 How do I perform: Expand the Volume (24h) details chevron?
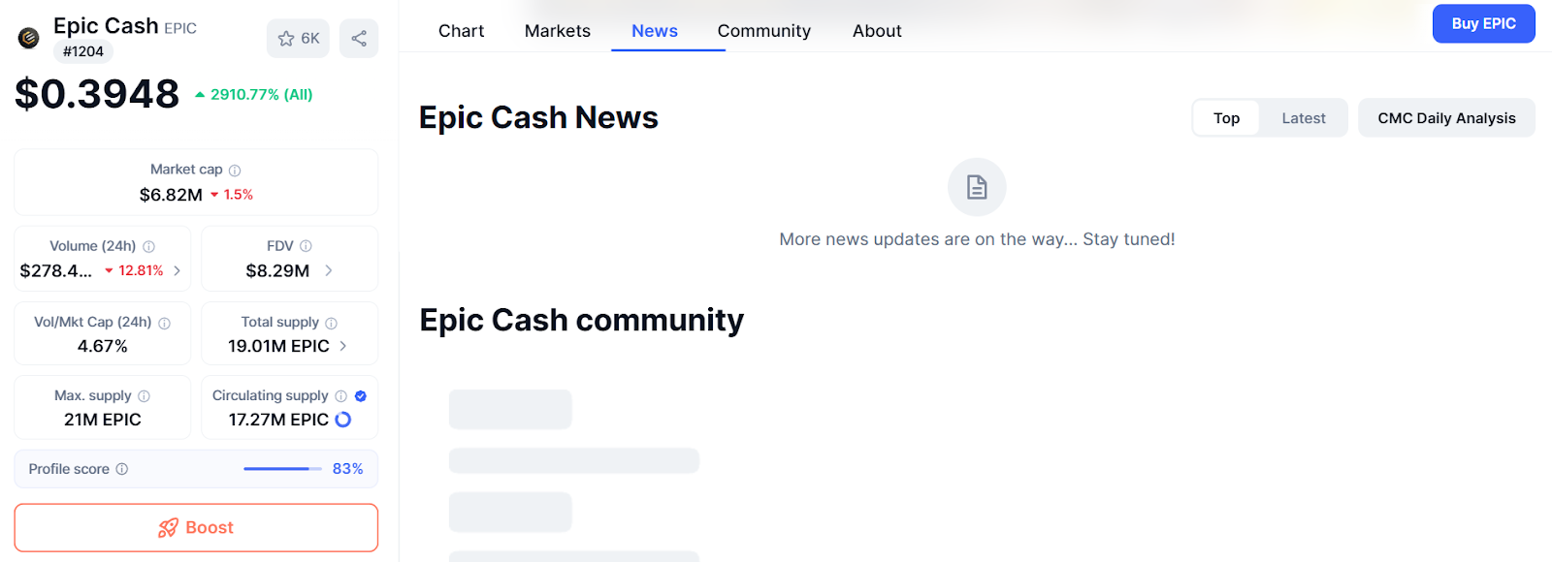tap(177, 271)
